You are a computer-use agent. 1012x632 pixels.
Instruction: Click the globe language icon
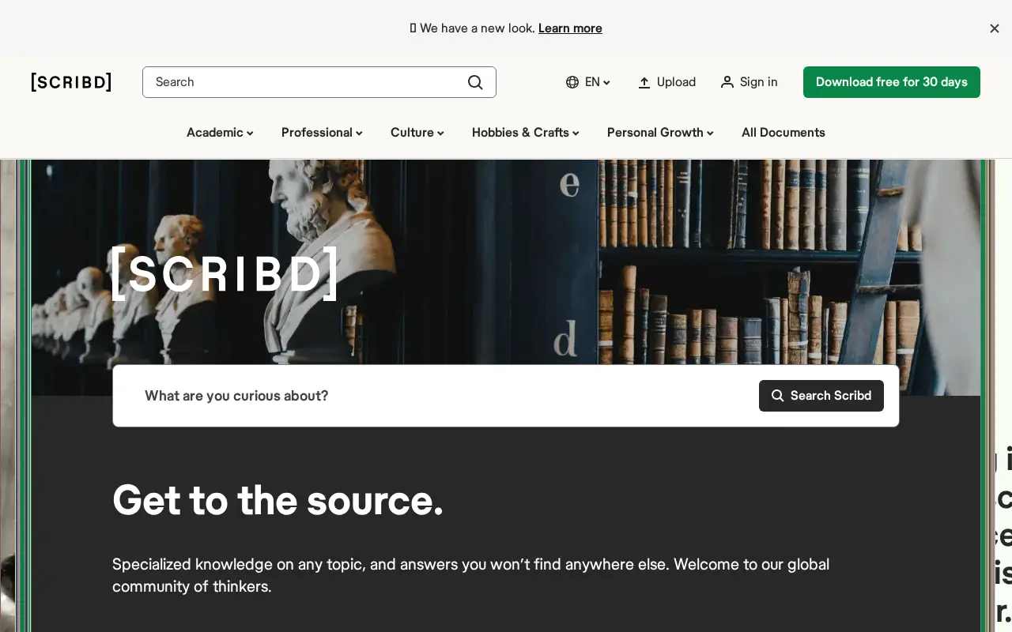[x=572, y=82]
